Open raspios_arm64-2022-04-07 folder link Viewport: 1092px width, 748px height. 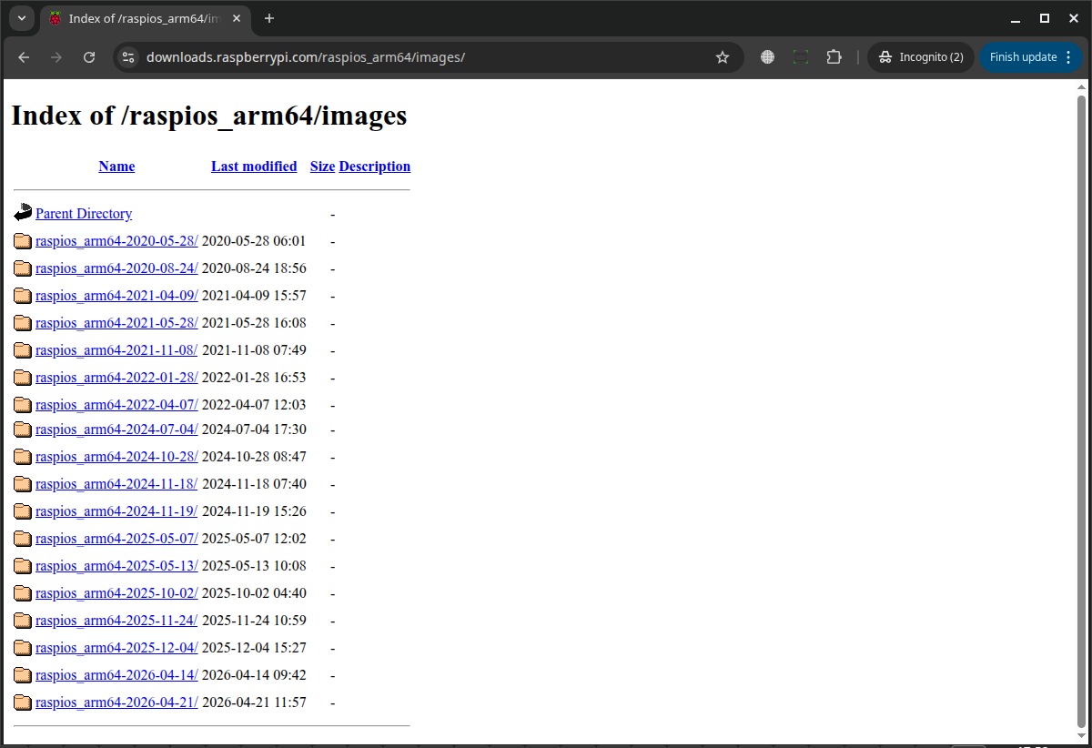pos(116,405)
